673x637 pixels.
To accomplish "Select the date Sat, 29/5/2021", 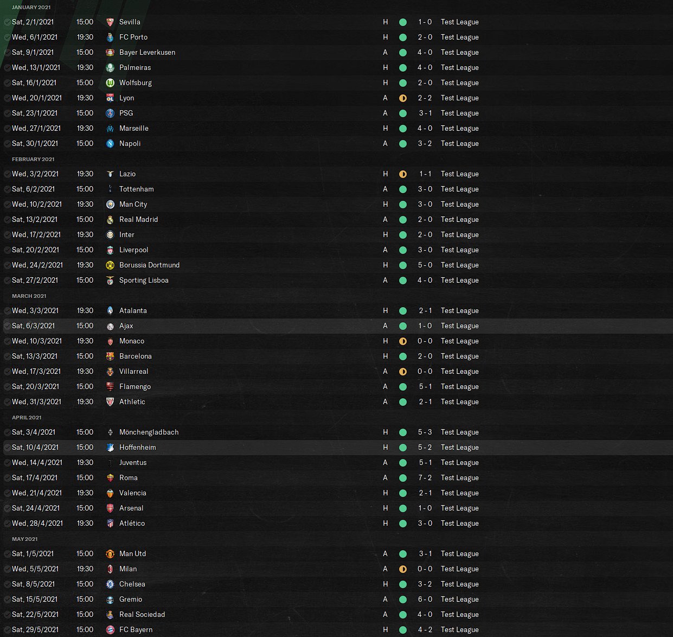I will tap(35, 630).
